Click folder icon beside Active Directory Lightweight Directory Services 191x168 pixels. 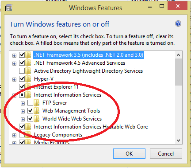point(28,71)
